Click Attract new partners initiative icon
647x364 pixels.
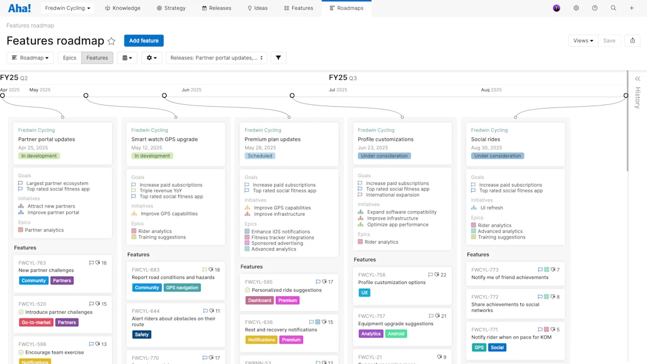[x=21, y=206]
